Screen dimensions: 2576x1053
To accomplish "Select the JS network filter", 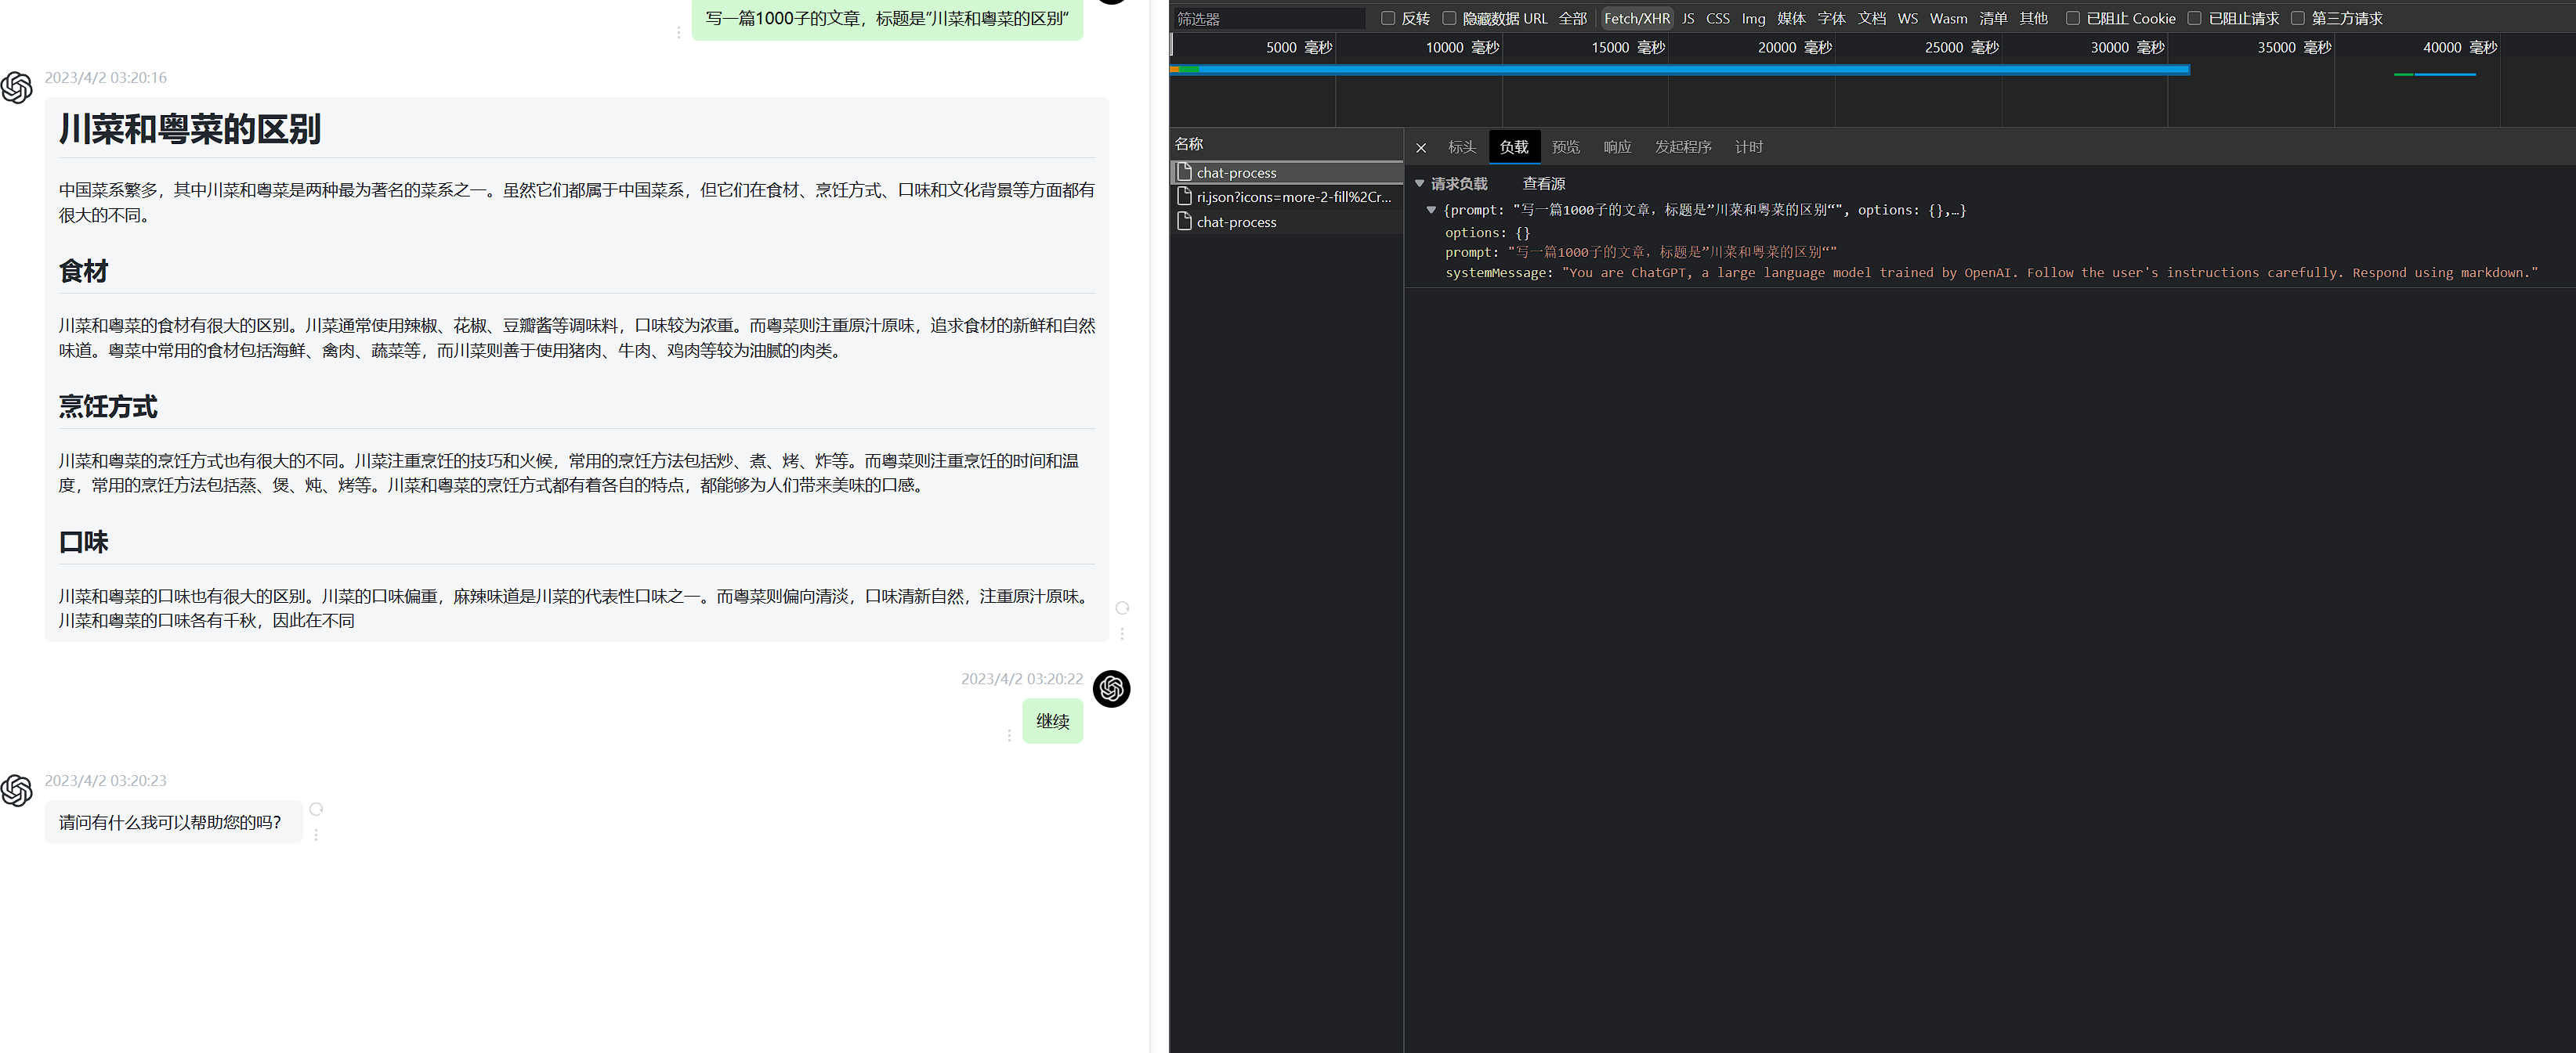I will (1688, 18).
